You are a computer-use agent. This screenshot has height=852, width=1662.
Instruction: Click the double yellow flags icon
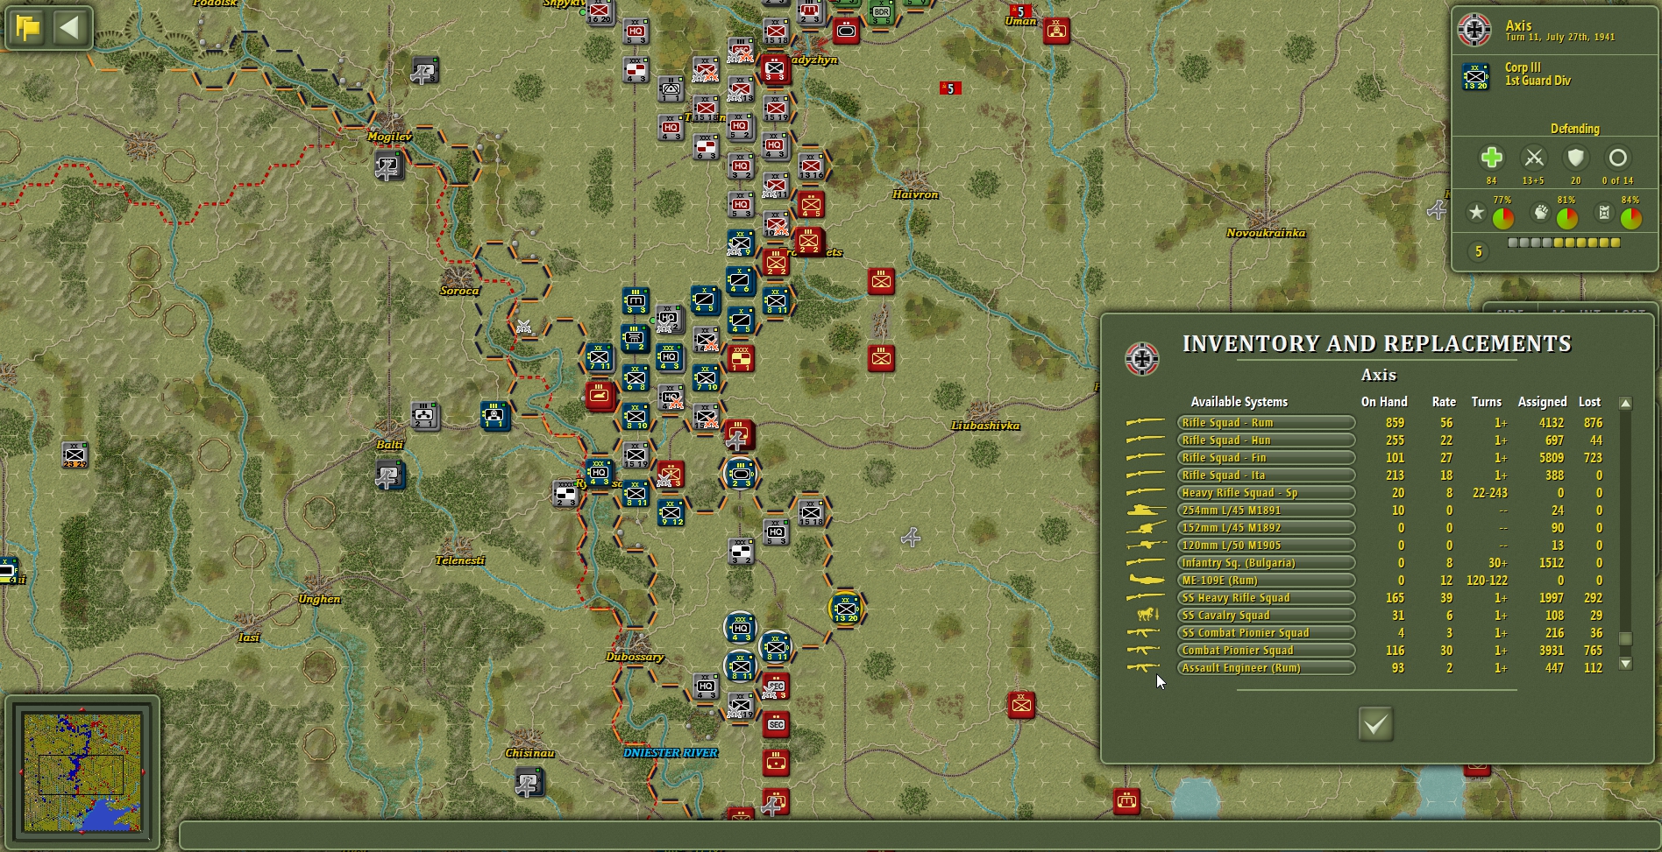pos(29,27)
